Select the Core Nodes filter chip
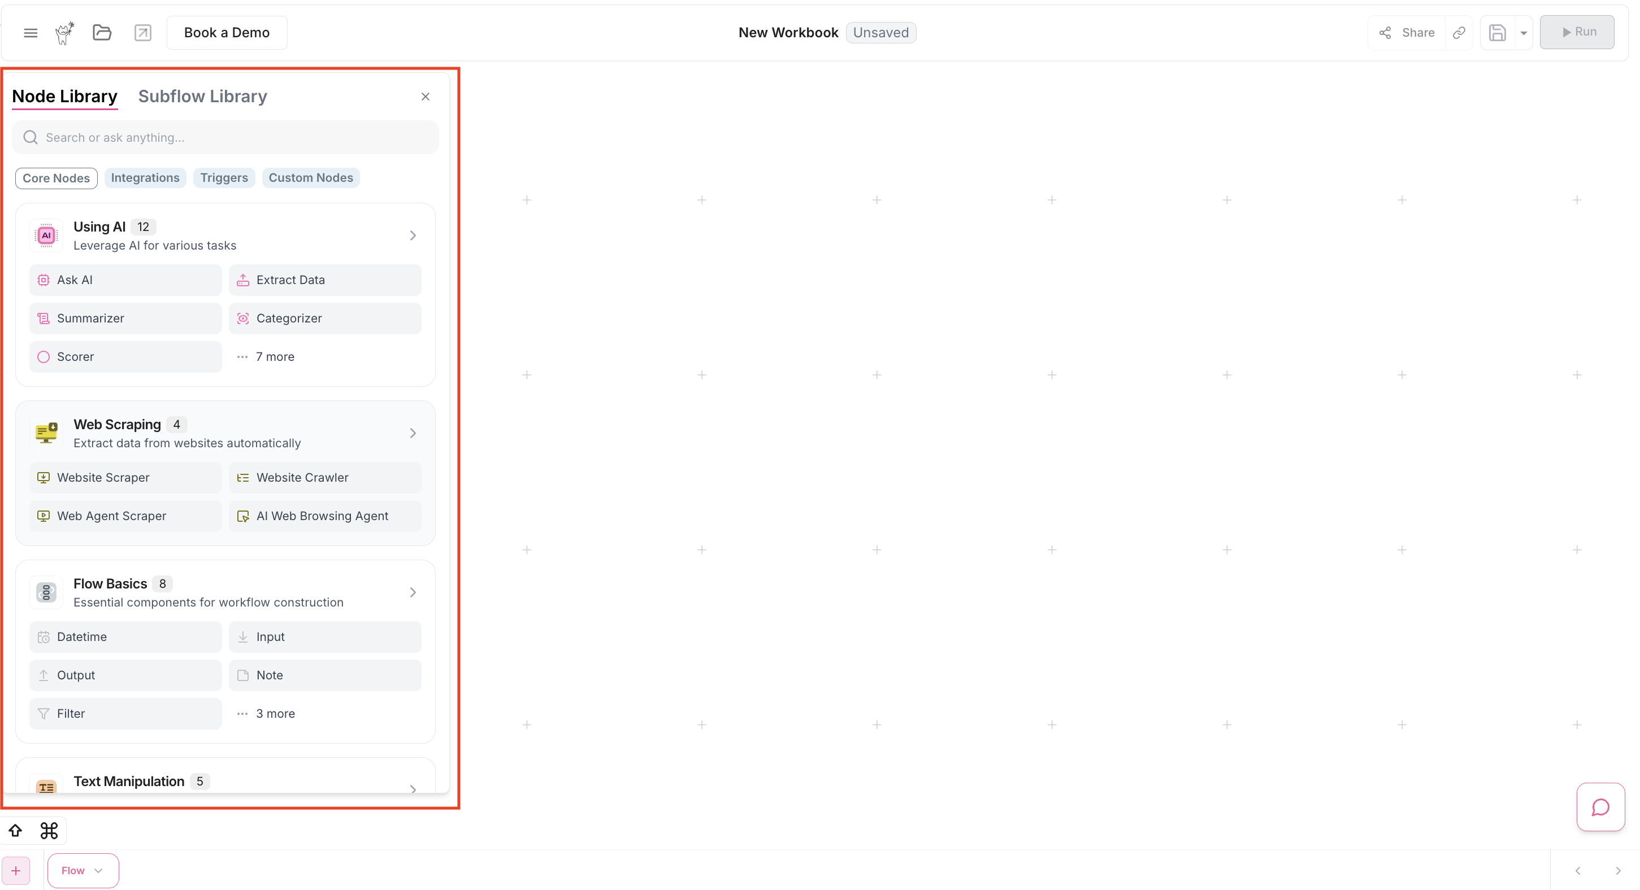This screenshot has height=890, width=1640. pyautogui.click(x=56, y=178)
